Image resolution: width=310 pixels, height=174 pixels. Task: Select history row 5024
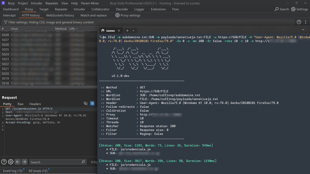pos(49,54)
